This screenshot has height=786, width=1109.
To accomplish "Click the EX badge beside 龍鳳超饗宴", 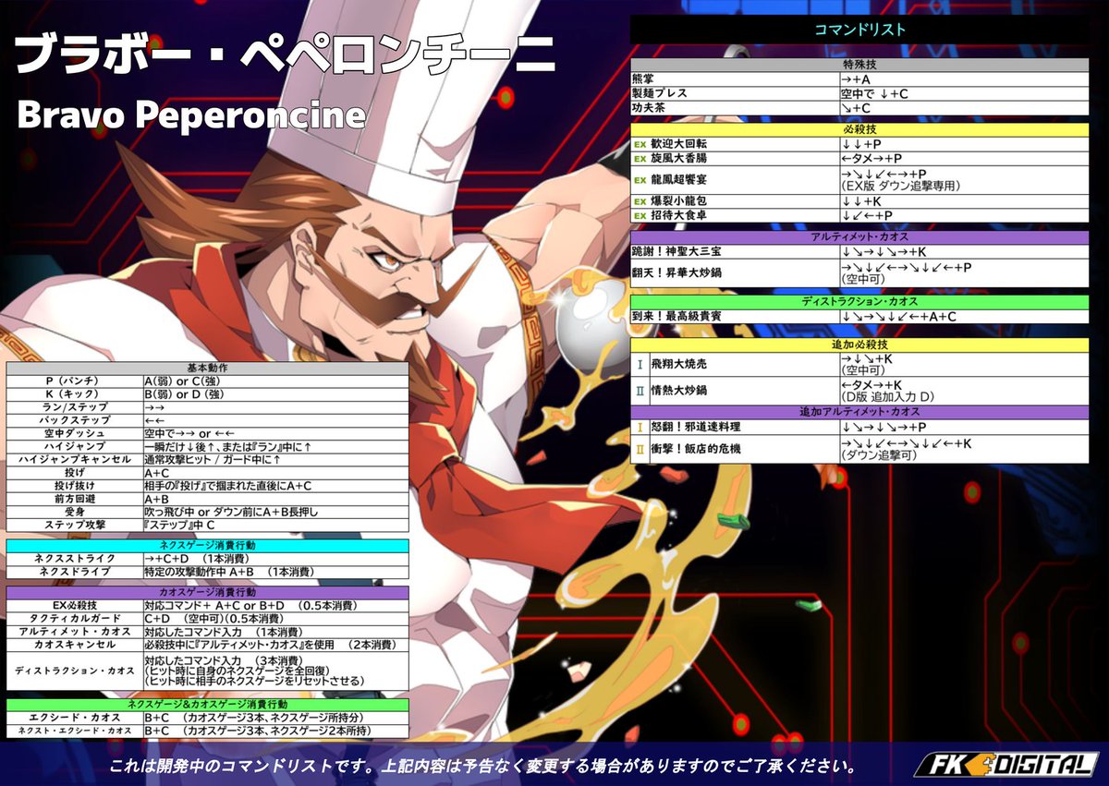I will point(640,180).
